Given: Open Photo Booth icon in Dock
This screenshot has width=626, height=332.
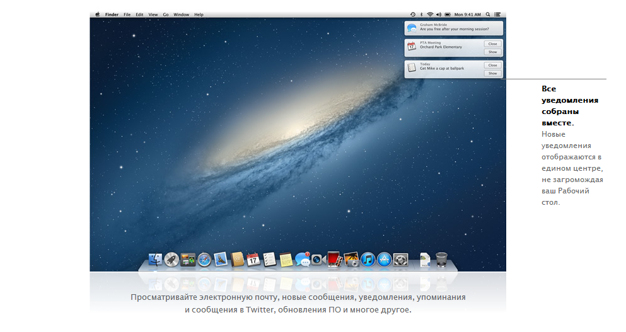Looking at the screenshot, I should click(x=335, y=260).
